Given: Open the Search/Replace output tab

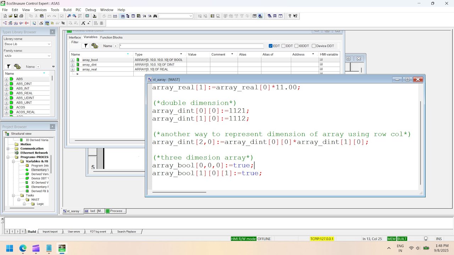Looking at the screenshot, I should (127, 232).
